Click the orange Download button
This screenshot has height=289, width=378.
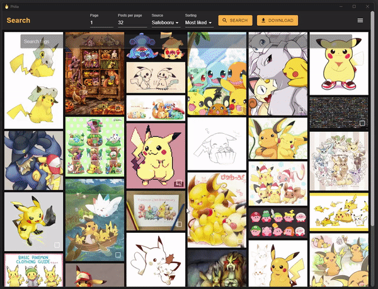point(277,21)
